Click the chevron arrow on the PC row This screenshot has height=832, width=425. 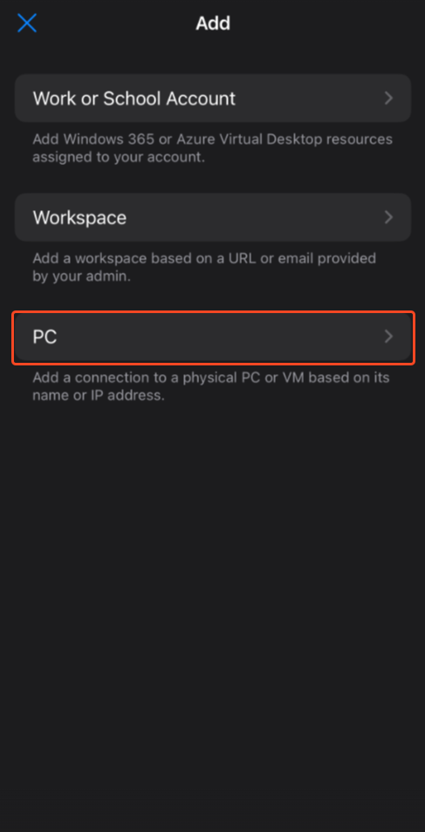pos(388,337)
